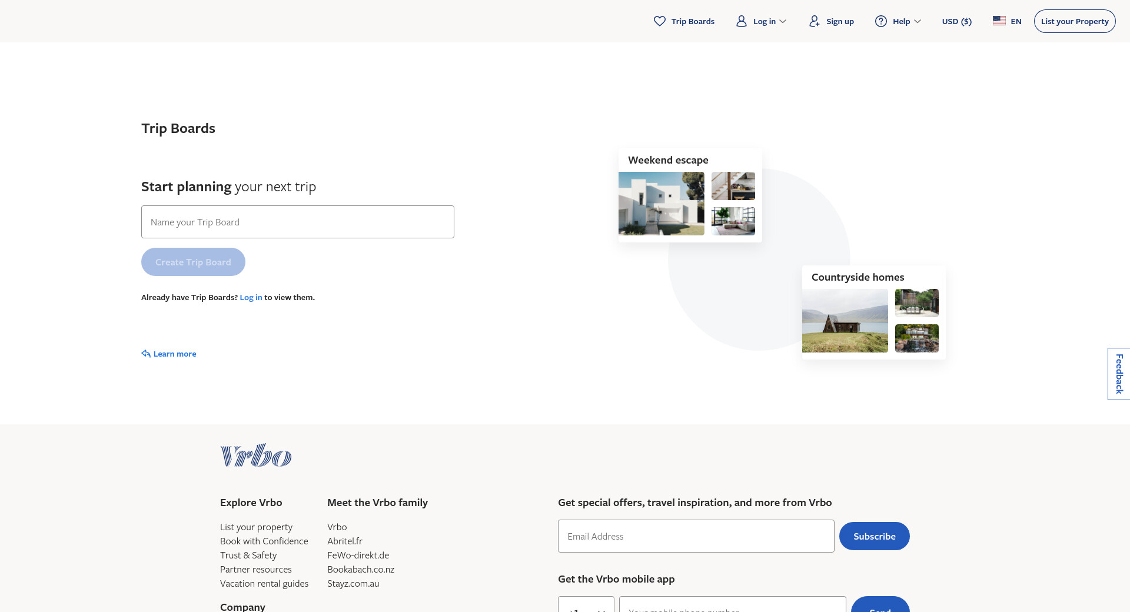
Task: Open the USD ($) currency selector
Action: point(956,21)
